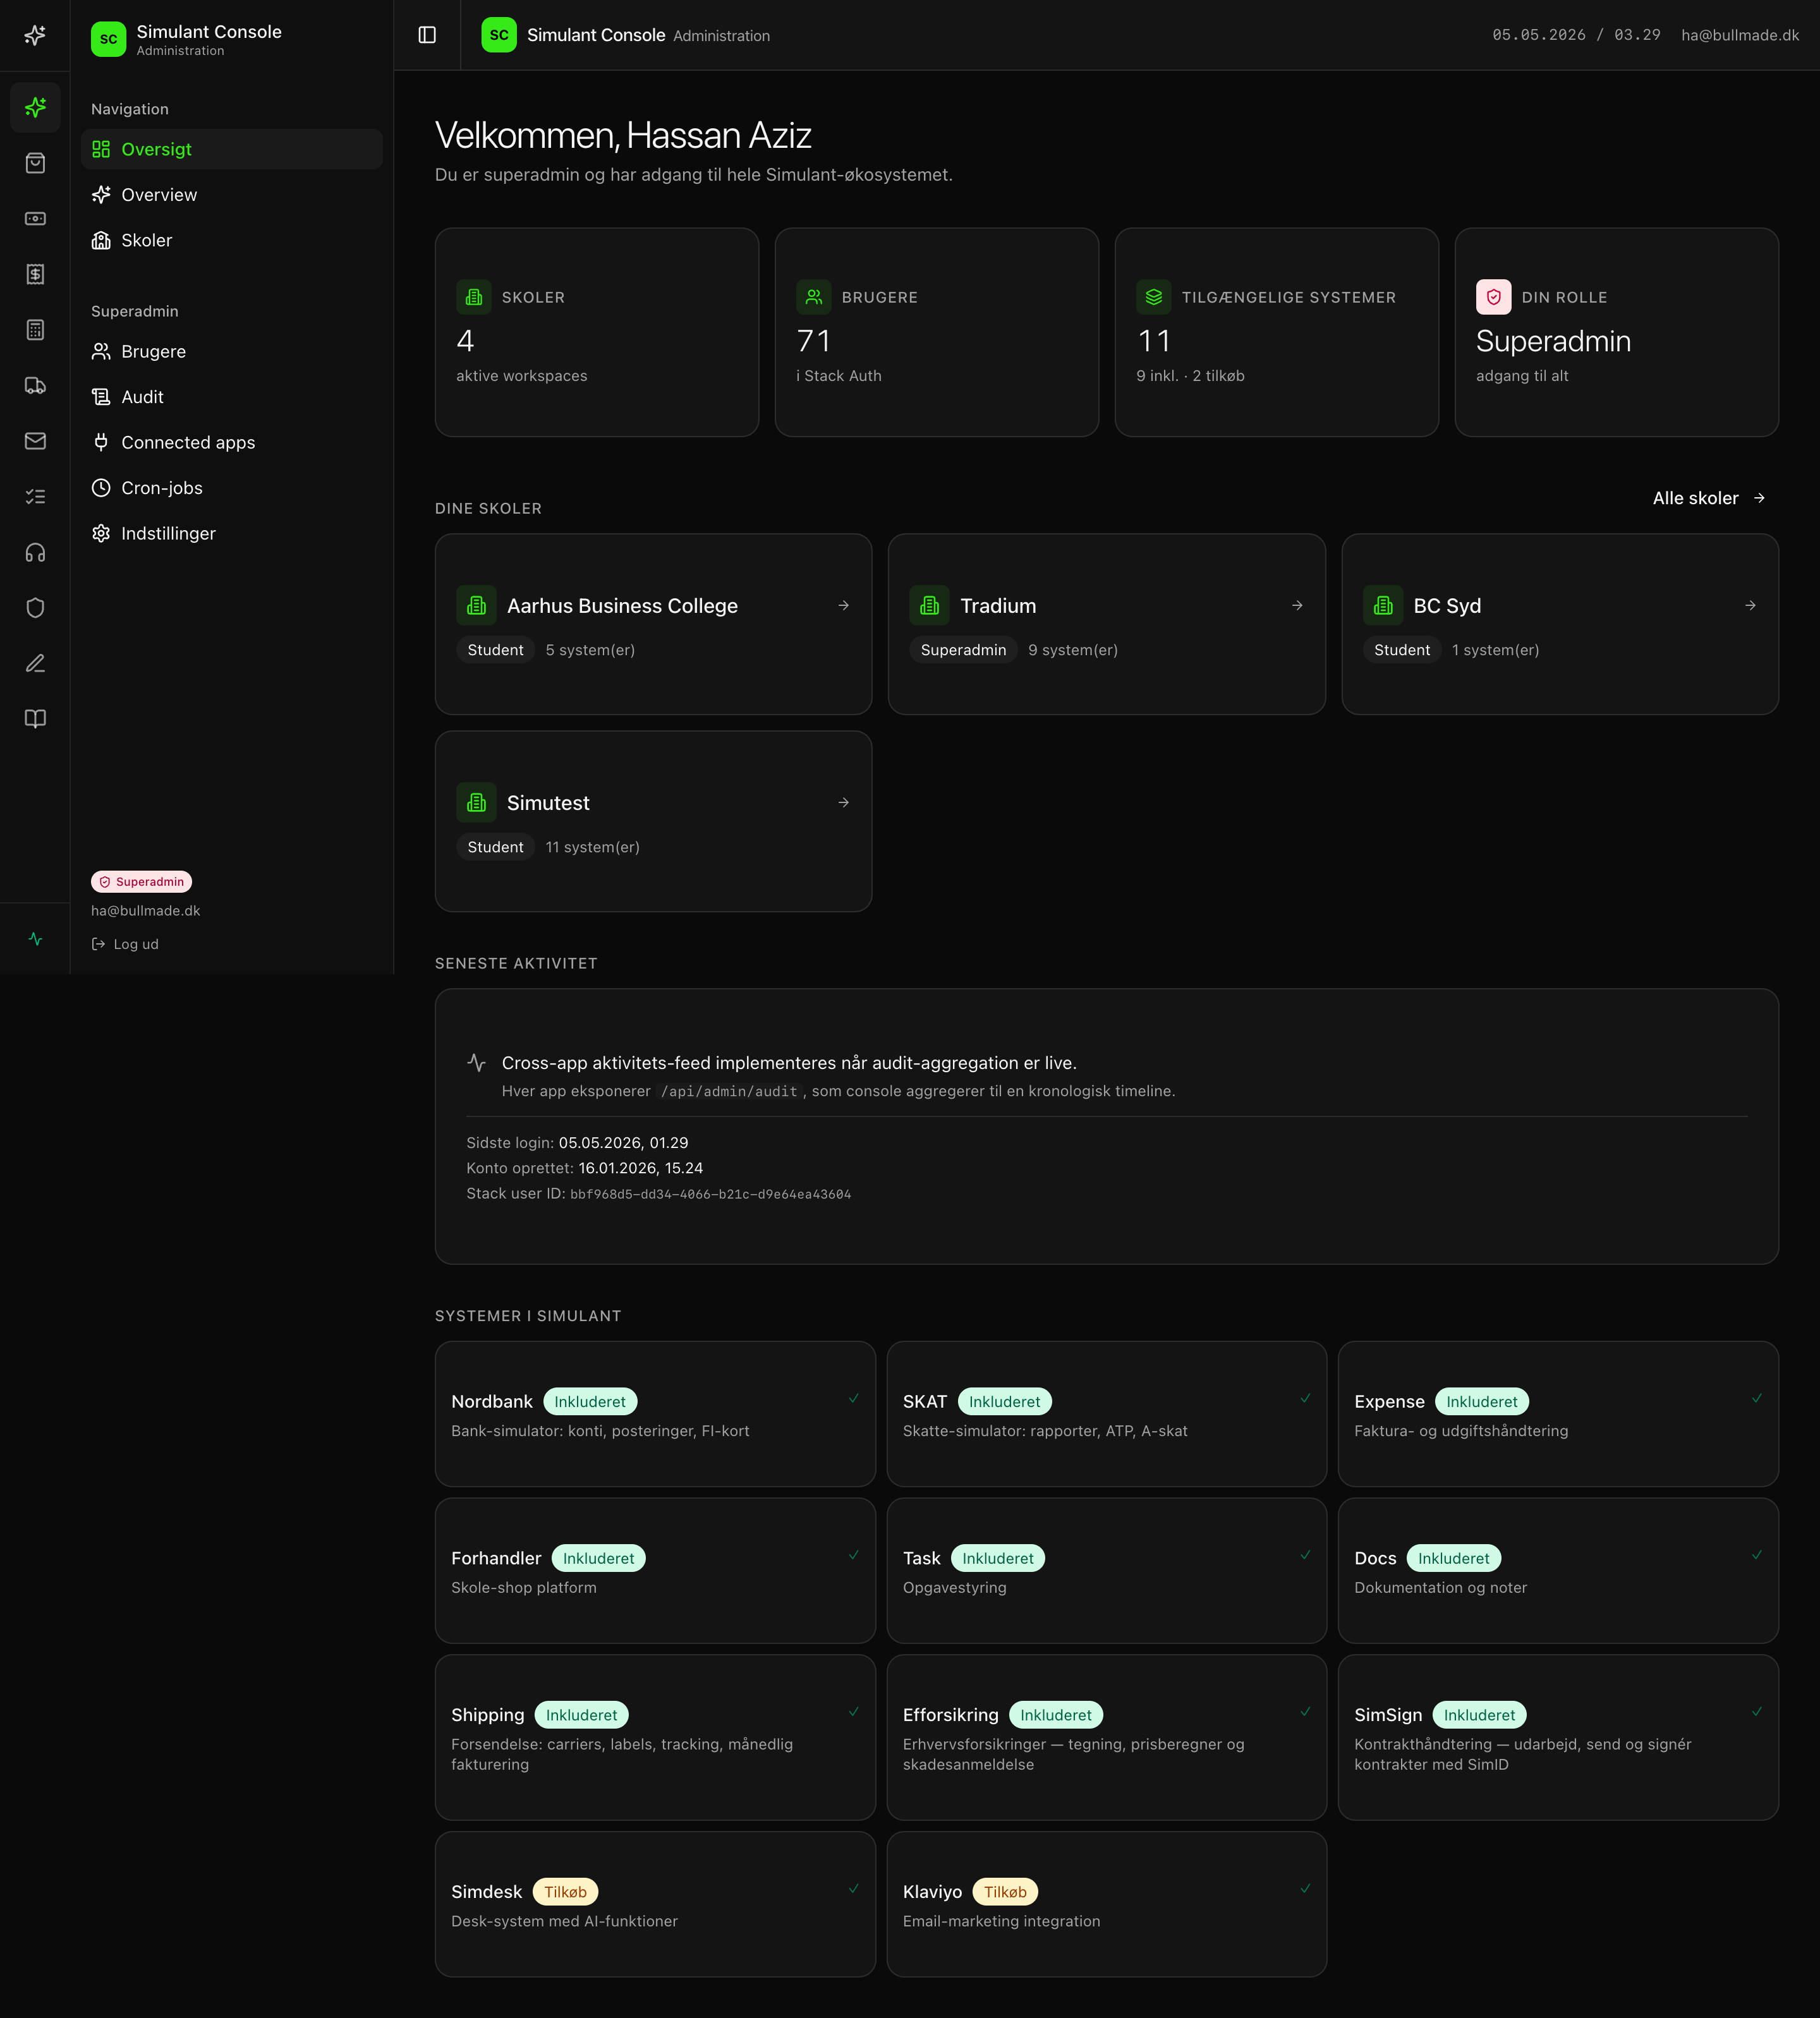Click the /api/admin/audit code snippet
Viewport: 1820px width, 2018px height.
[x=729, y=1091]
